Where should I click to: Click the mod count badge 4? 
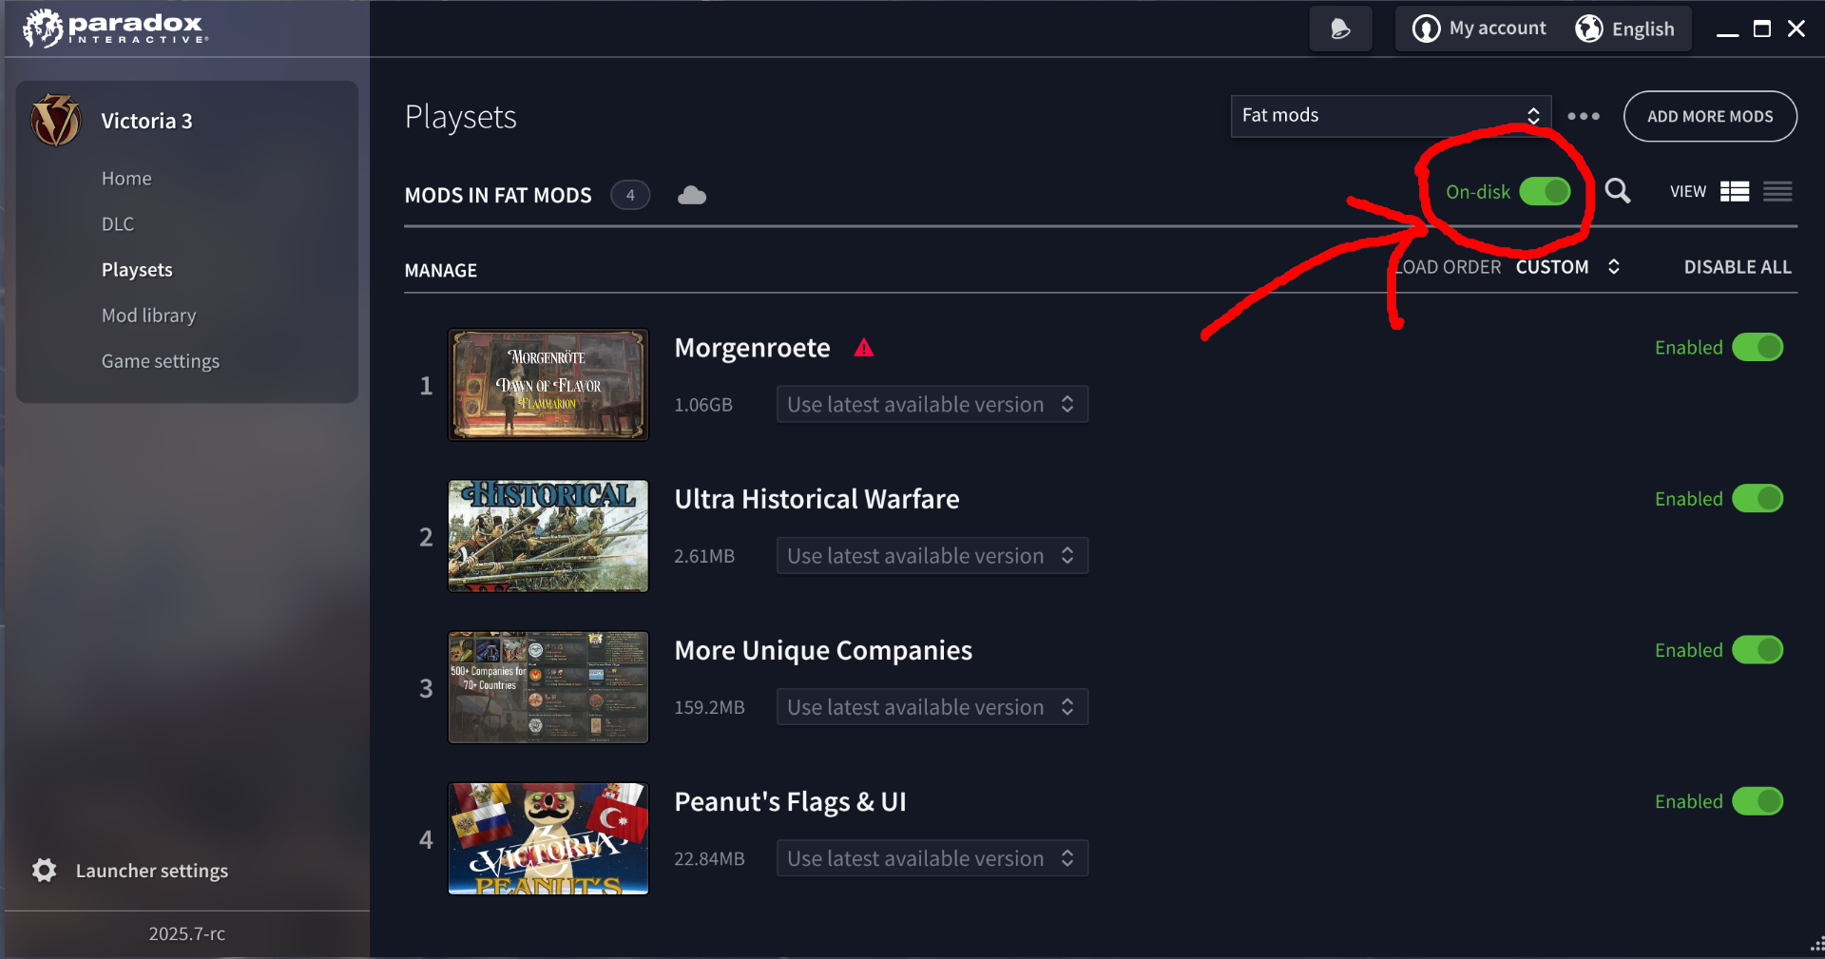(x=630, y=195)
